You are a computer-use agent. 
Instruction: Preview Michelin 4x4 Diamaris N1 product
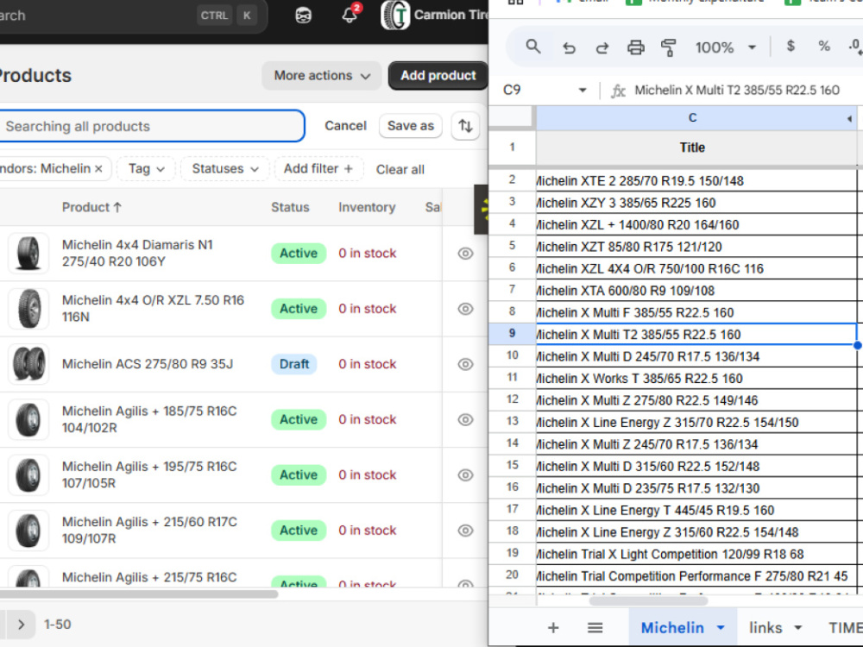(x=465, y=253)
